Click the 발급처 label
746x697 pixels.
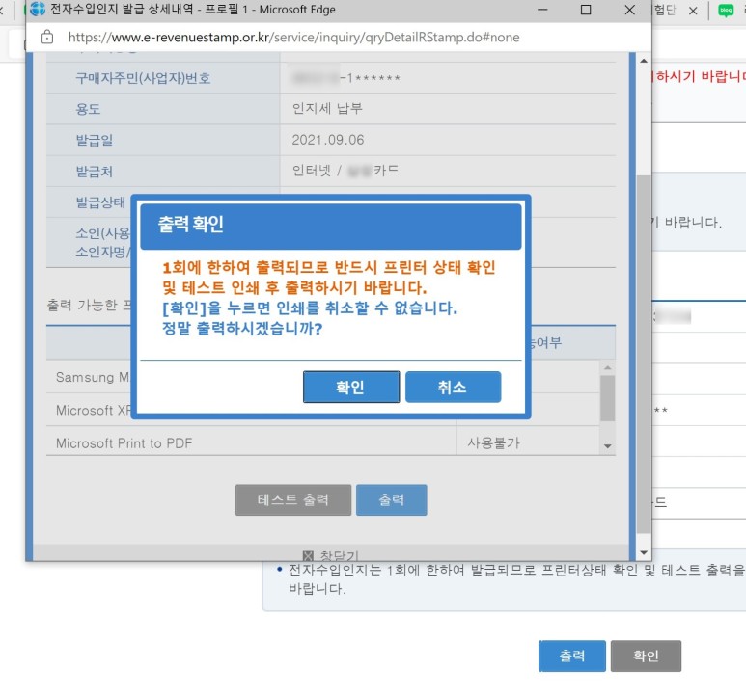click(x=95, y=171)
